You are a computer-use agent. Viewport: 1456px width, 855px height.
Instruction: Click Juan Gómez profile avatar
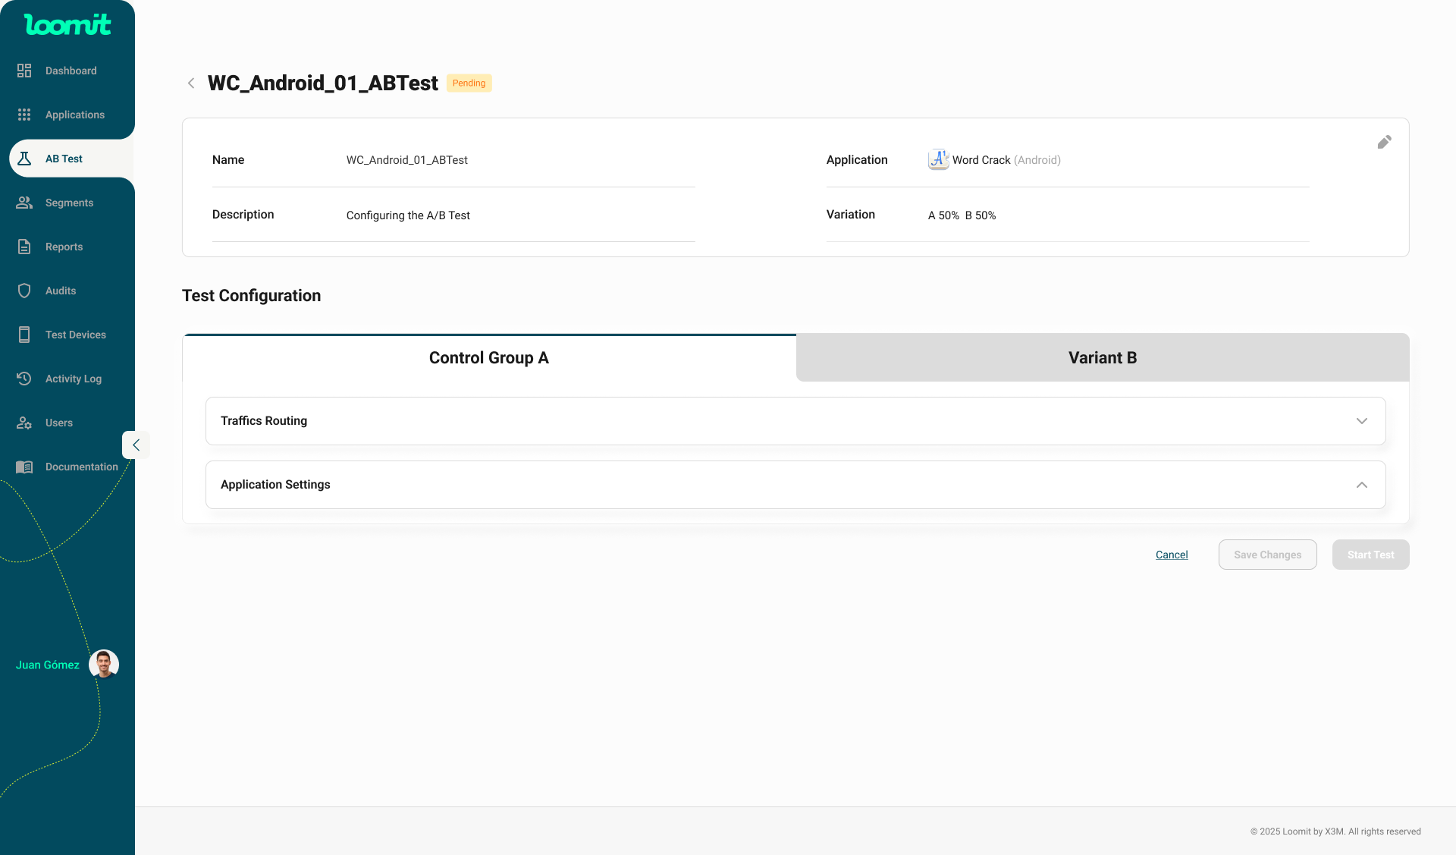[104, 664]
